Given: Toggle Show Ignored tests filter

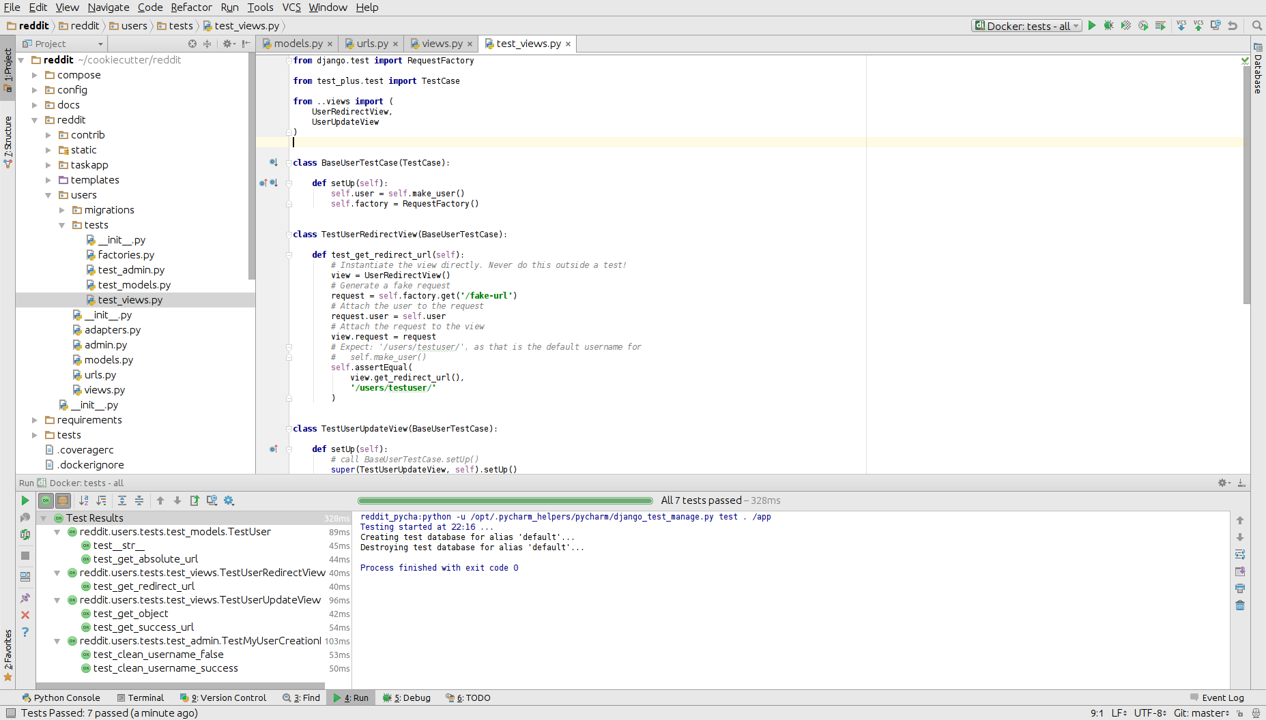Looking at the screenshot, I should click(63, 500).
